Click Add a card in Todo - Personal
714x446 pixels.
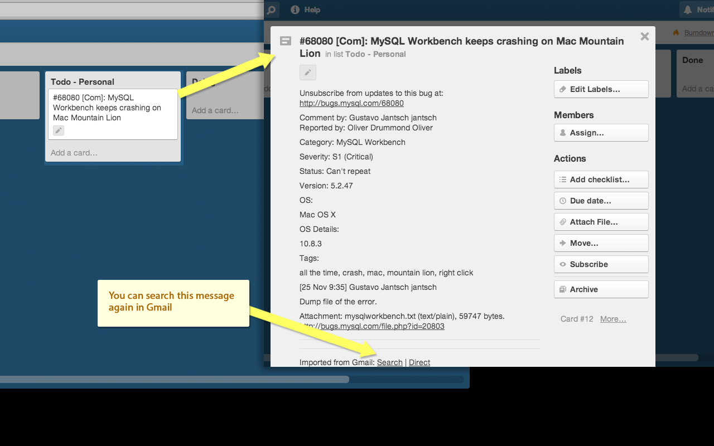(74, 153)
